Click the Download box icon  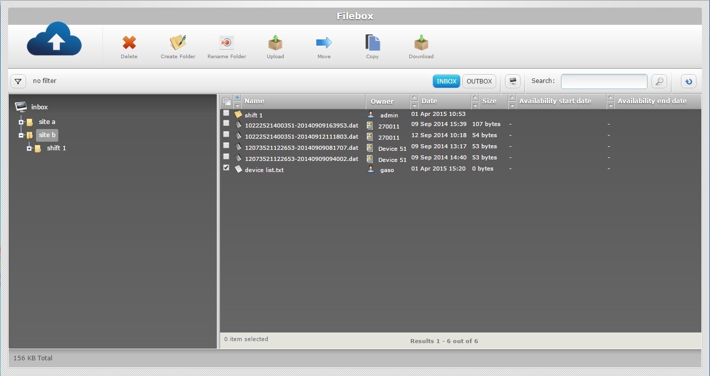(421, 43)
